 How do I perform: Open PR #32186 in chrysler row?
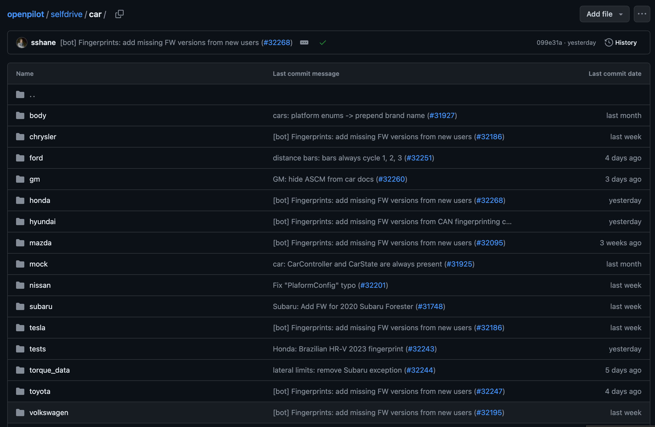pos(489,137)
